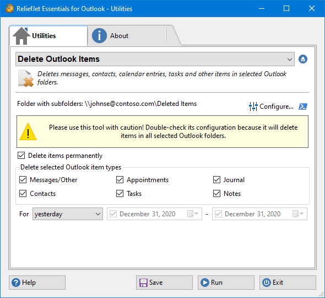The width and height of the screenshot is (325, 298).
Task: Disable the Journal item type checkbox
Action: 216,180
